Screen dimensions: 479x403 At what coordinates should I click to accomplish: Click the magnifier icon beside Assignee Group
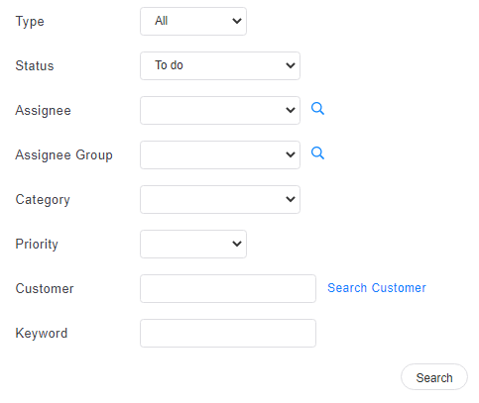click(317, 153)
